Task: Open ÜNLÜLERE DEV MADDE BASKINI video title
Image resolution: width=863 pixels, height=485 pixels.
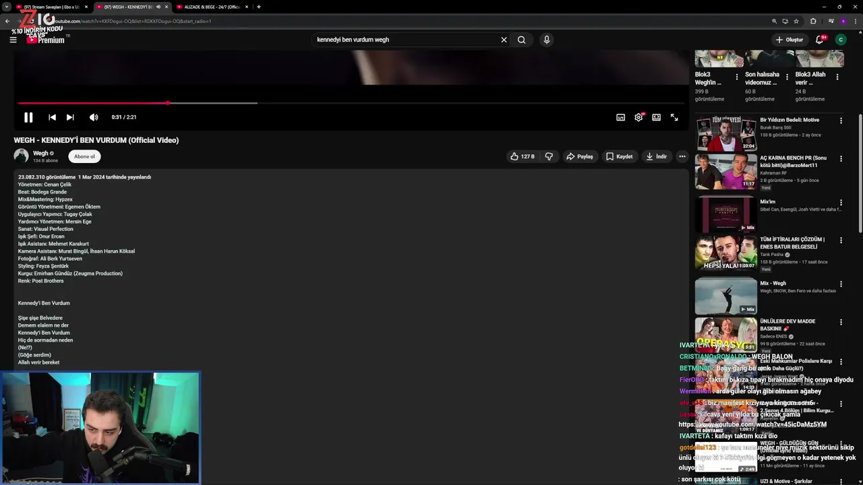Action: 788,325
